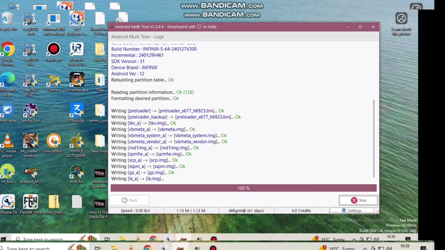Open Microsoft Edge desktop shortcut
Image resolution: width=445 pixels, height=250 pixels.
coord(7,85)
